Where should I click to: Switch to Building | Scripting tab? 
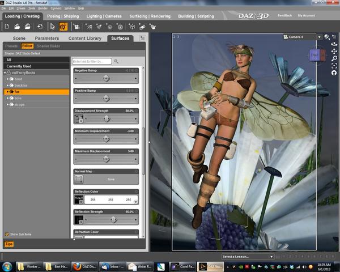point(196,16)
